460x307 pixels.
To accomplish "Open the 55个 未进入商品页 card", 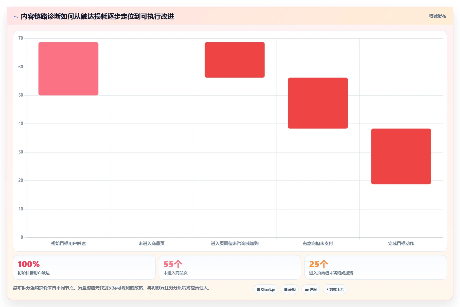I will click(x=230, y=267).
